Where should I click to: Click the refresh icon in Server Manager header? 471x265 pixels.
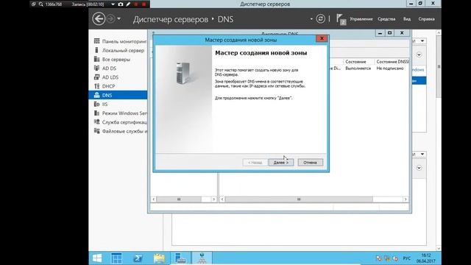(x=321, y=19)
